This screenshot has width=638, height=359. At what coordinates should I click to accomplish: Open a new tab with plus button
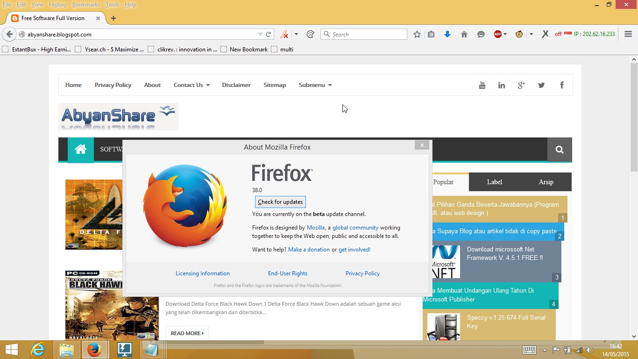113,18
